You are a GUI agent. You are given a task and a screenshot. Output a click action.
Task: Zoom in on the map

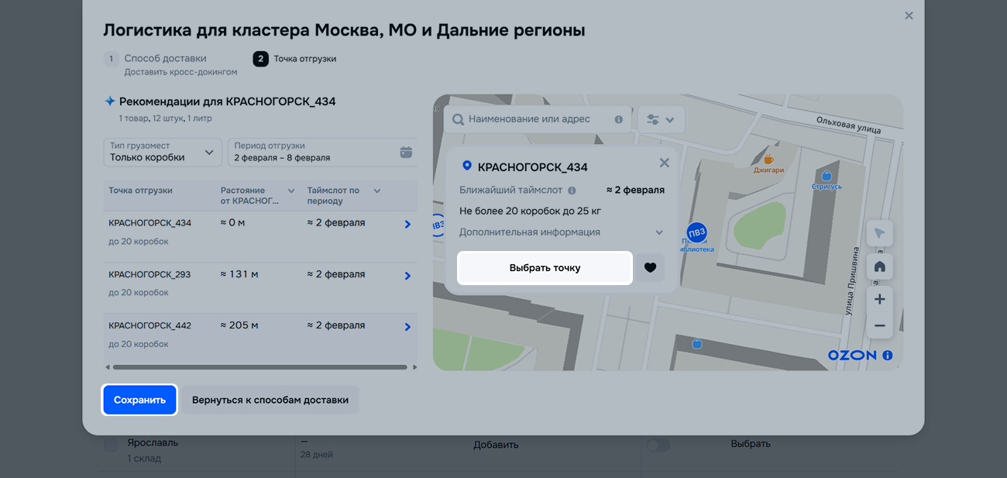tap(879, 299)
